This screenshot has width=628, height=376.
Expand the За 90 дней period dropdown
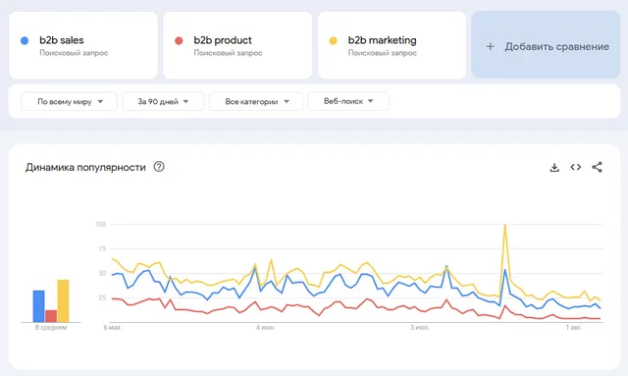(x=163, y=101)
